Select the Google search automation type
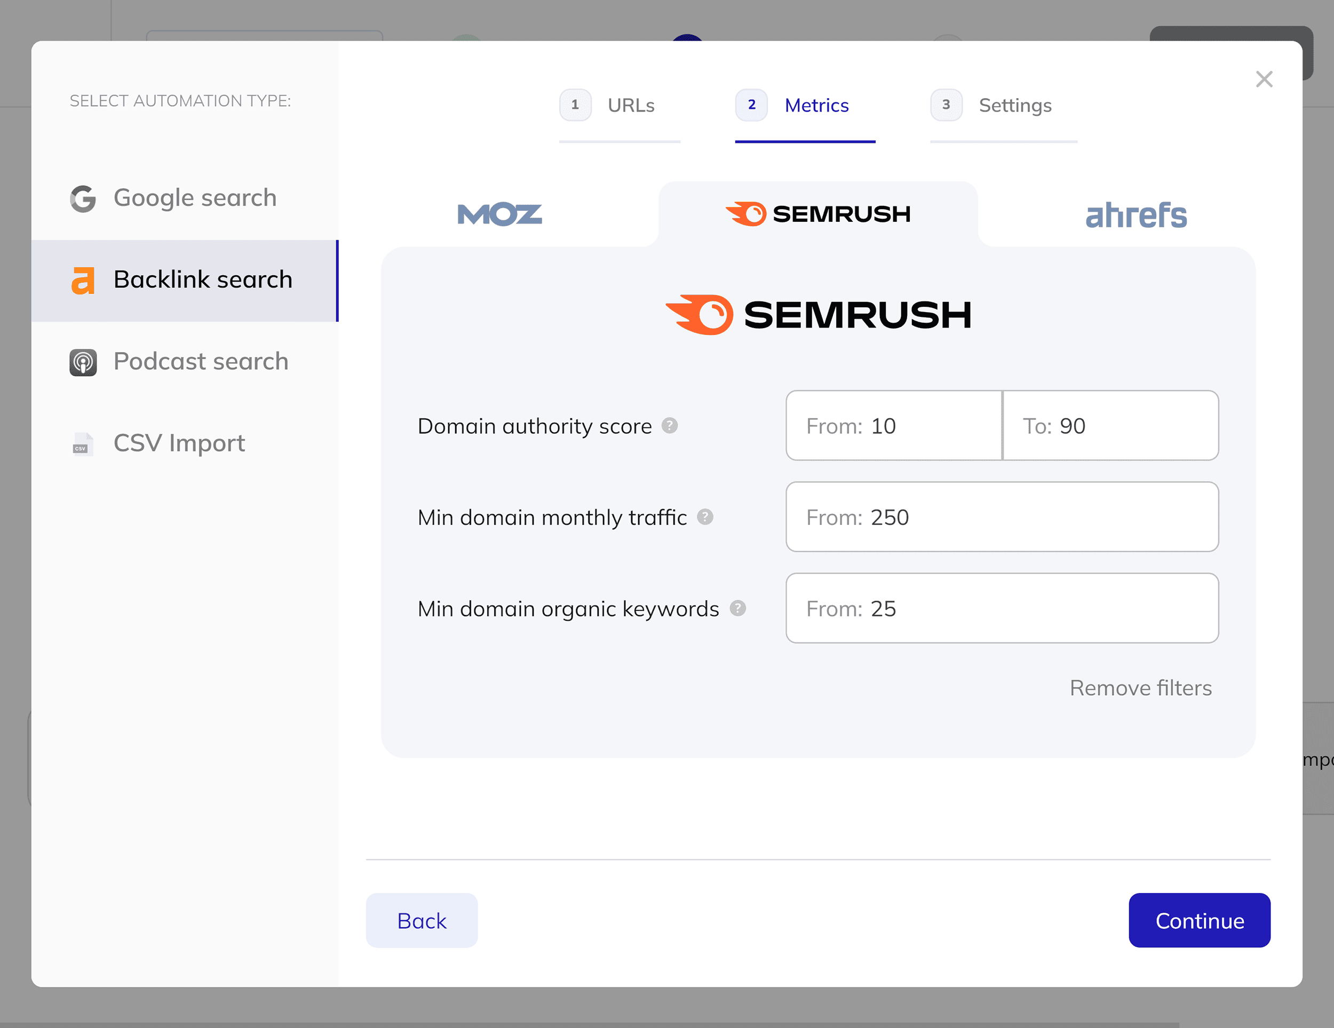The height and width of the screenshot is (1028, 1334). coord(195,197)
